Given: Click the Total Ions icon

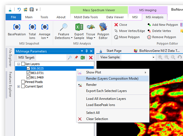Looking at the screenshot, I should 32,27.
